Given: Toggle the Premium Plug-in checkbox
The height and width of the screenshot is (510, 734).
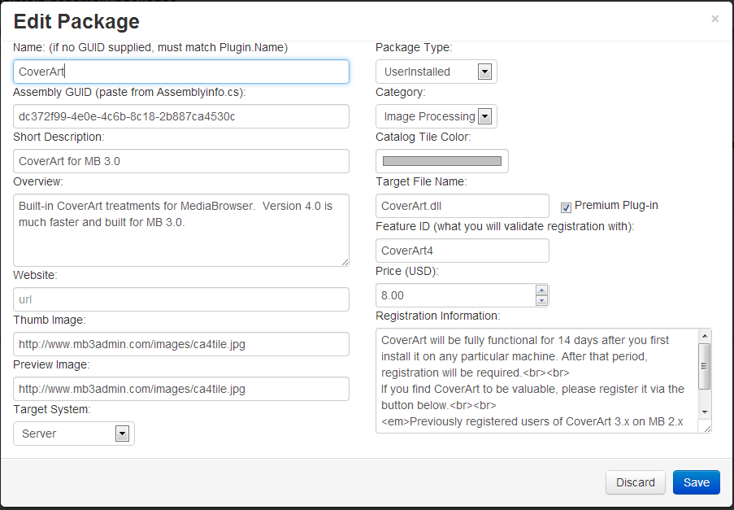Looking at the screenshot, I should coord(567,207).
